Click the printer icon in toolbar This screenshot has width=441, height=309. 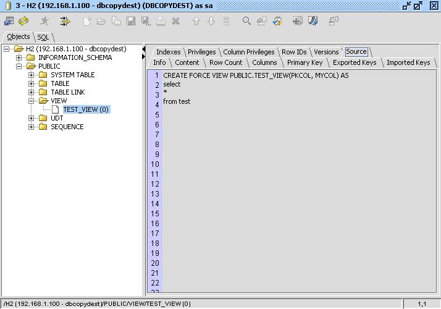pos(161,21)
